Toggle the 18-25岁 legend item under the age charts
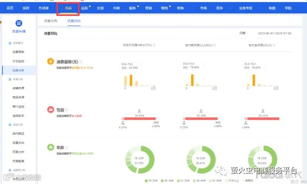This screenshot has height=184, width=307. pos(152,181)
